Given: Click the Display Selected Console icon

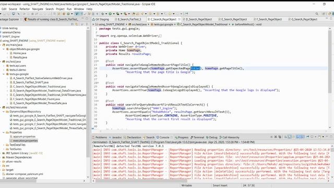Looking at the screenshot, I should click(312, 137).
